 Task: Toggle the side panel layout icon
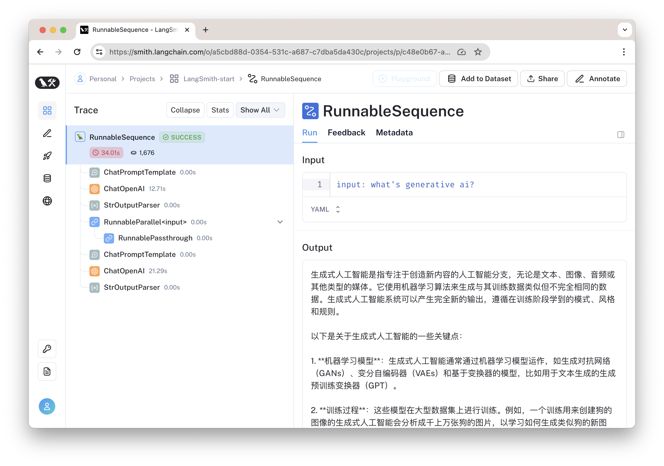click(x=621, y=135)
